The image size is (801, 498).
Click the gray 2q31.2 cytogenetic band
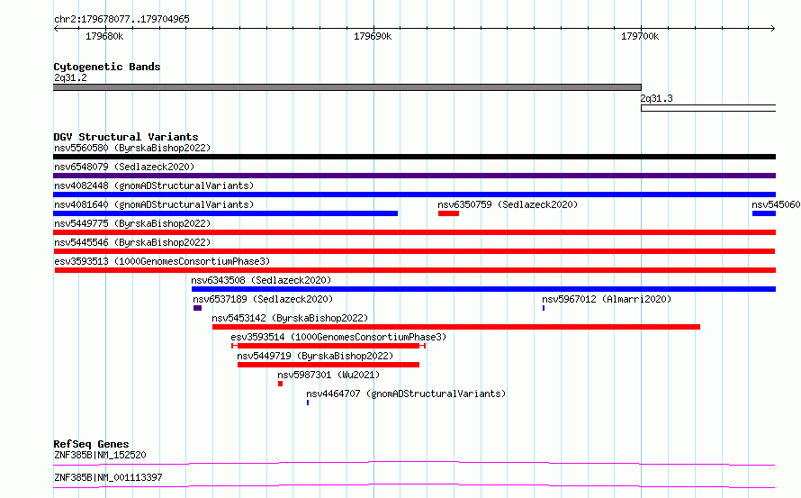347,87
